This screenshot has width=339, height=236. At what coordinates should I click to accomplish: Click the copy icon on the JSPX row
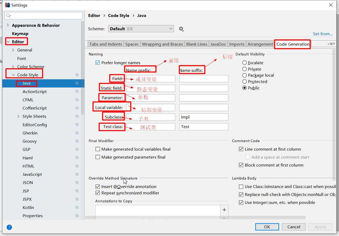[x=77, y=199]
